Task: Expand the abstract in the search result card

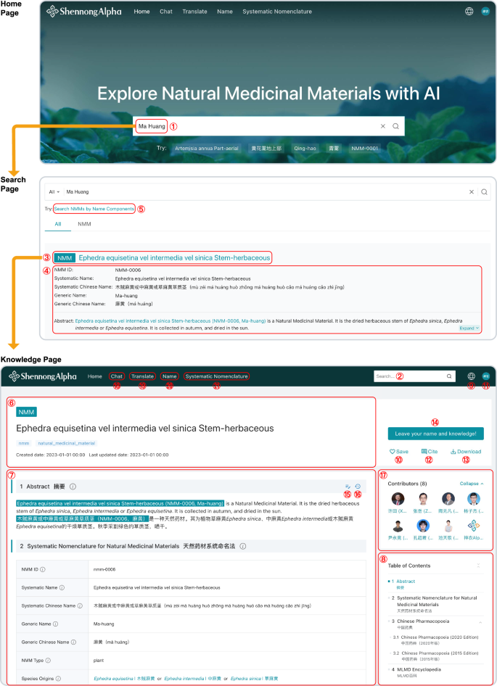Action: pyautogui.click(x=469, y=328)
